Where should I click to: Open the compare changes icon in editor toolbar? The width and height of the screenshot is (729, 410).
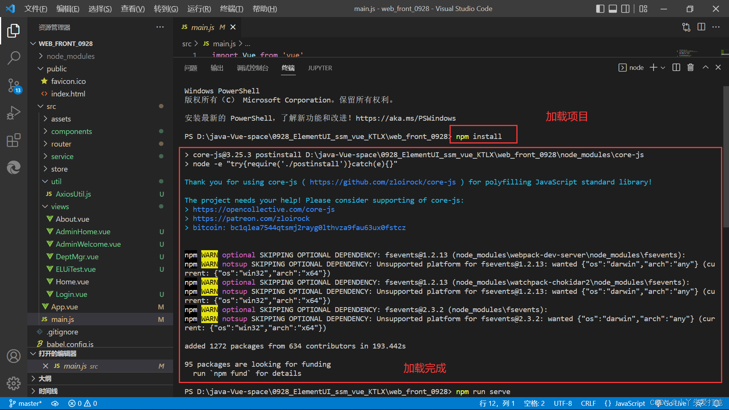point(686,27)
